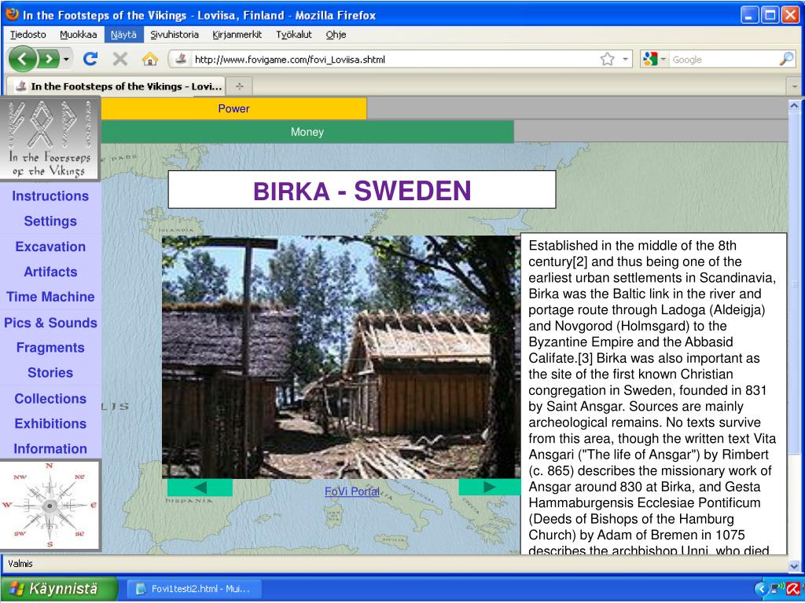
Task: Open the address bar history dropdown
Action: pyautogui.click(x=625, y=59)
